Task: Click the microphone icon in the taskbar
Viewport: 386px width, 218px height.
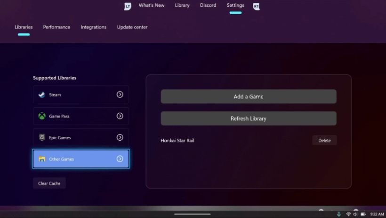Action: pos(339,214)
